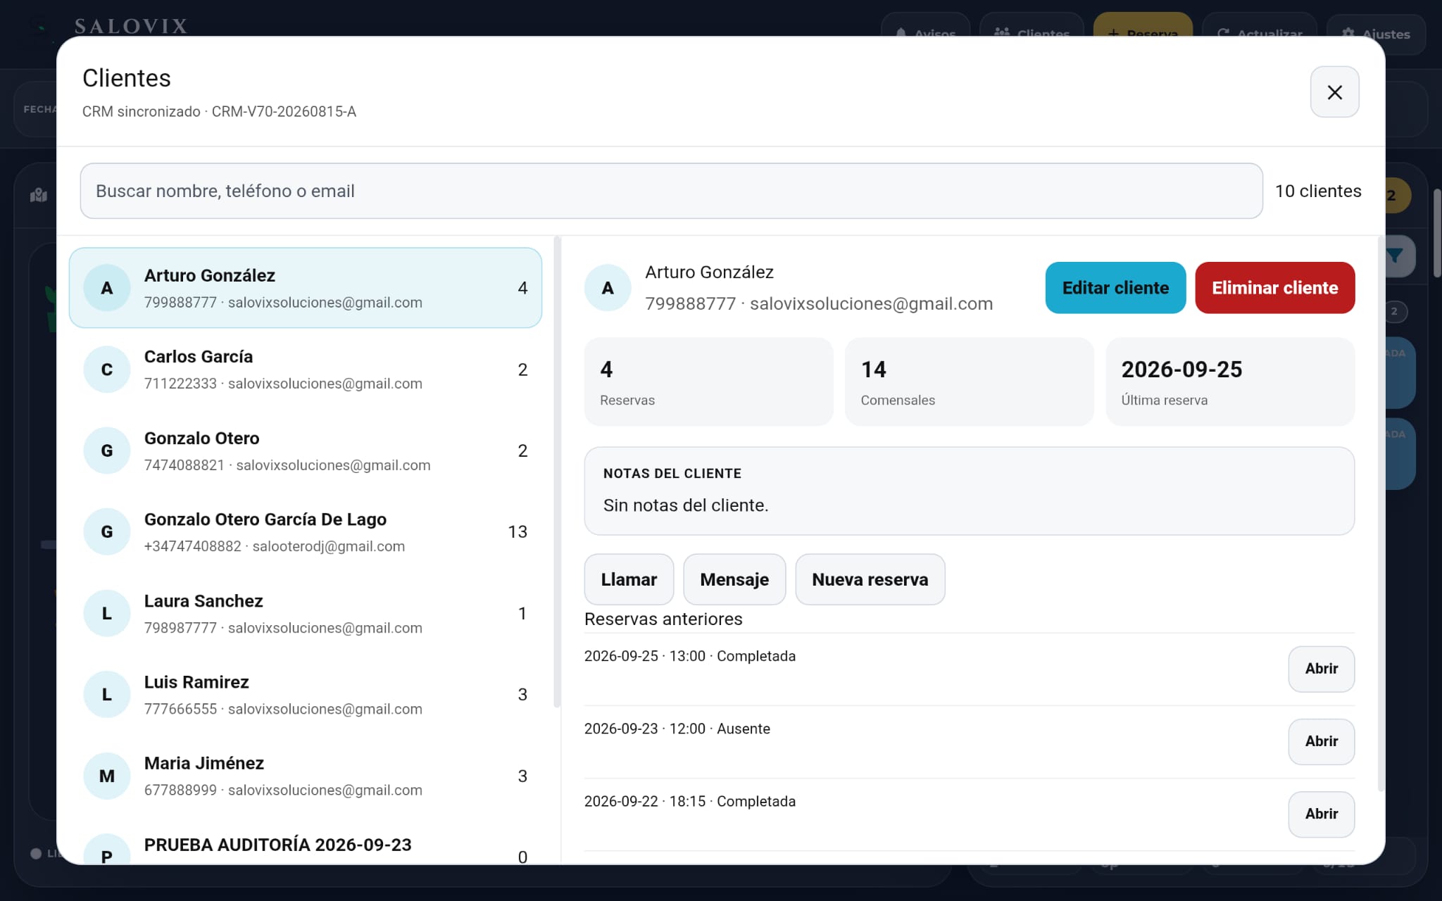Image resolution: width=1442 pixels, height=901 pixels.
Task: Select Gonzalo Otero García De Lago
Action: [x=306, y=532]
